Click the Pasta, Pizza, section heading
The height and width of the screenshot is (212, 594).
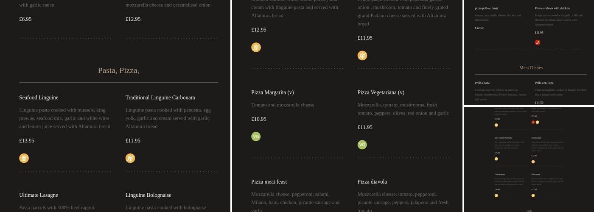click(x=118, y=70)
